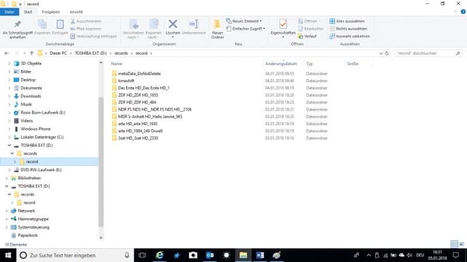The width and height of the screenshot is (467, 262).
Task: Click Verknüpfung einfügen in the ribbon
Action: [x=93, y=36]
